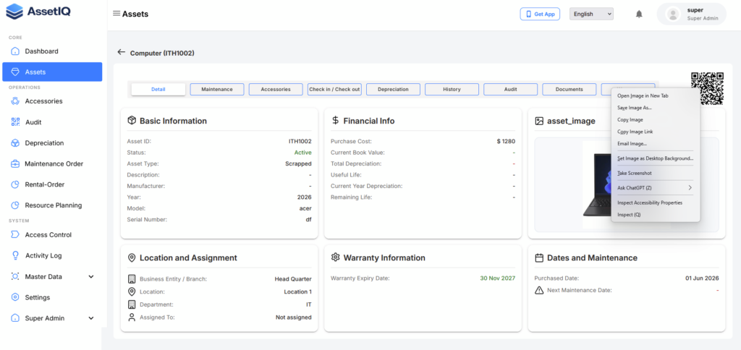This screenshot has height=350, width=741.
Task: Click the Dates and Maintenance calendar icon
Action: [538, 258]
